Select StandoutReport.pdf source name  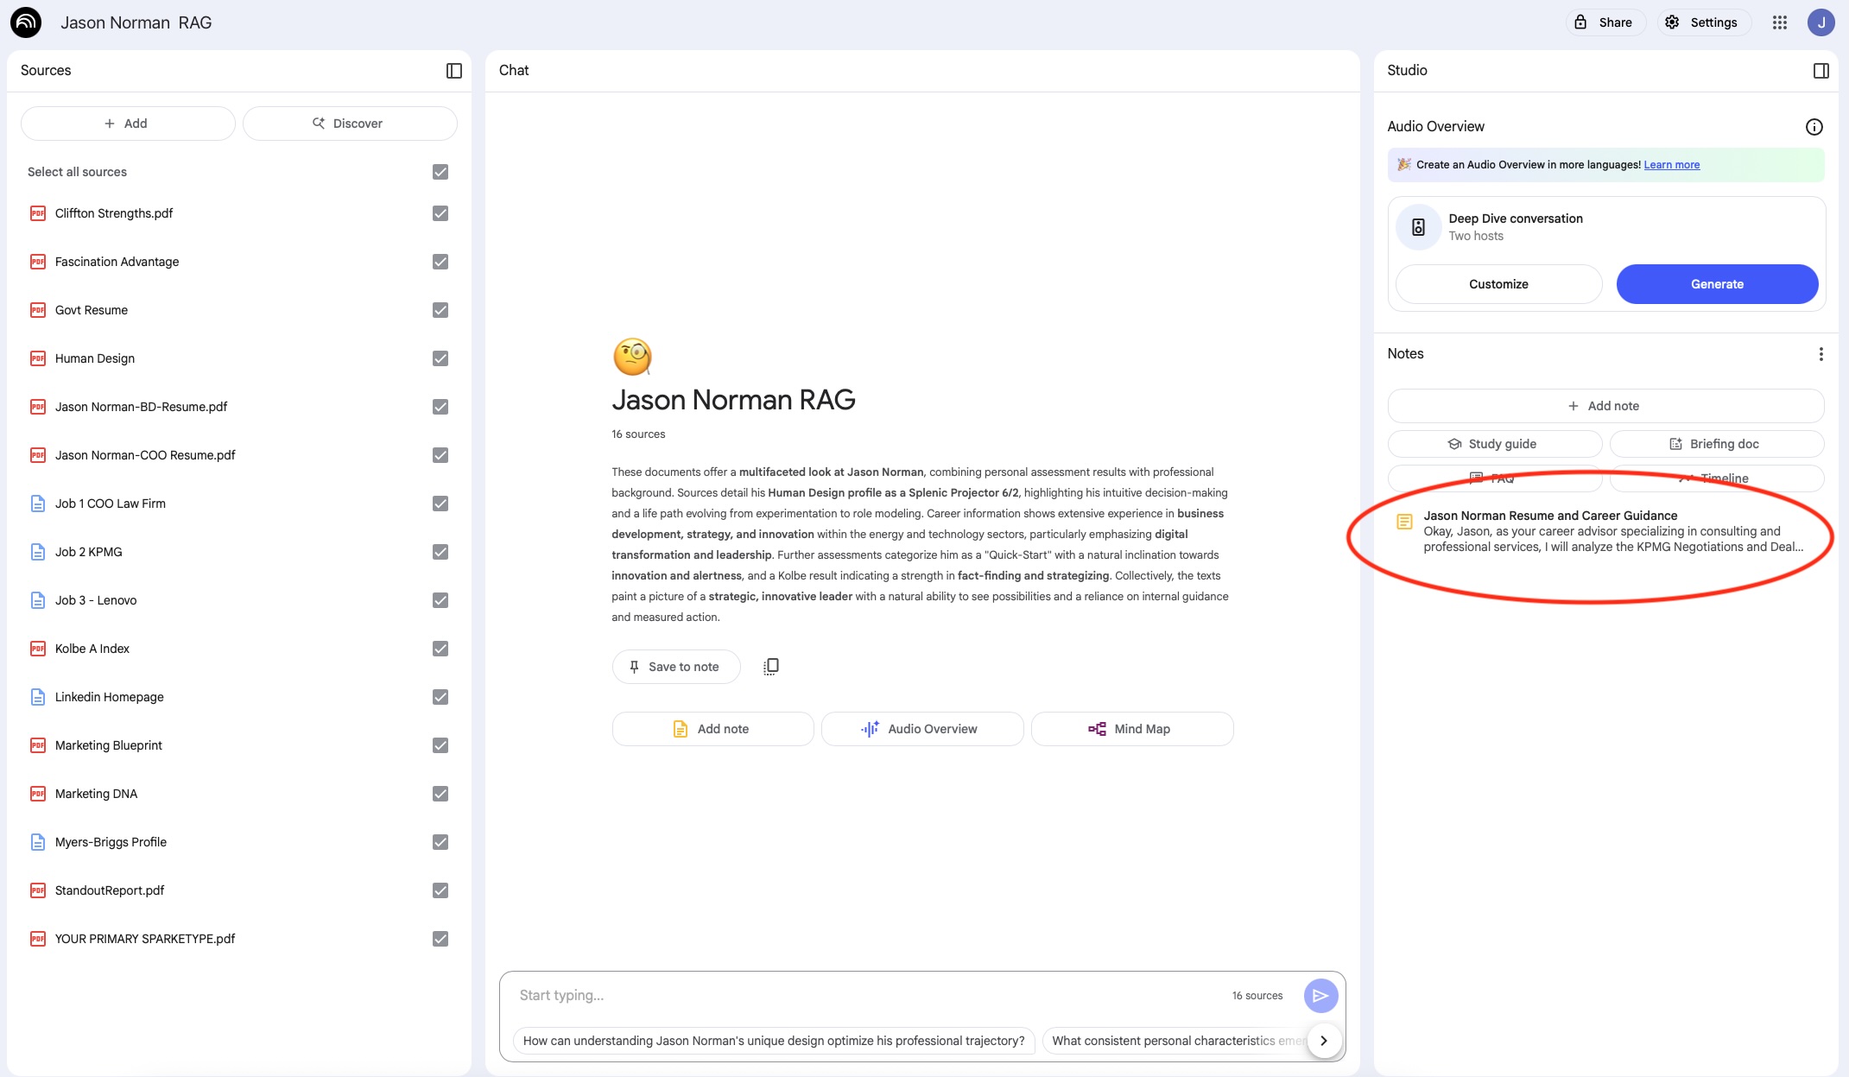click(110, 890)
